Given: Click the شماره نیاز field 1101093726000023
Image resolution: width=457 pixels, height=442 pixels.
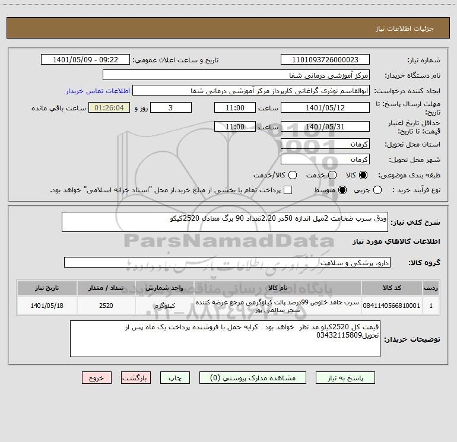Looking at the screenshot, I should tap(325, 60).
